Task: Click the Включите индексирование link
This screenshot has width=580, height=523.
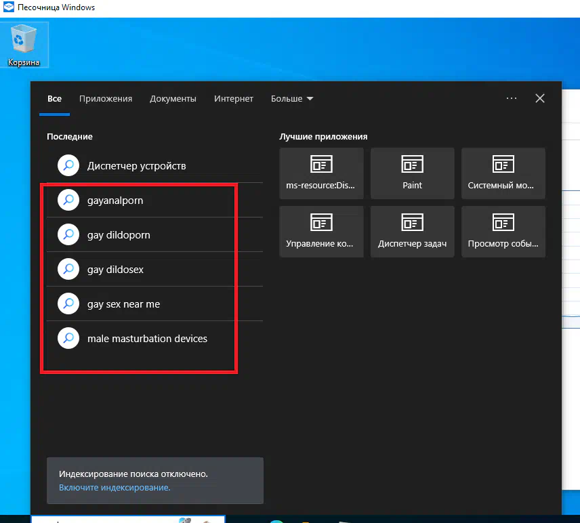Action: (115, 488)
